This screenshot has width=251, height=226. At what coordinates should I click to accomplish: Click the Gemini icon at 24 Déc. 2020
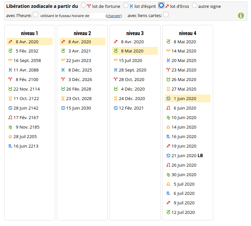coord(116,98)
